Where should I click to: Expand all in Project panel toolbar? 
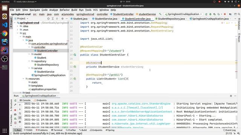coord(53,18)
